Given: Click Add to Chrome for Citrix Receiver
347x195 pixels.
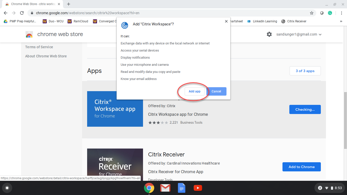Looking at the screenshot, I should pos(302,167).
